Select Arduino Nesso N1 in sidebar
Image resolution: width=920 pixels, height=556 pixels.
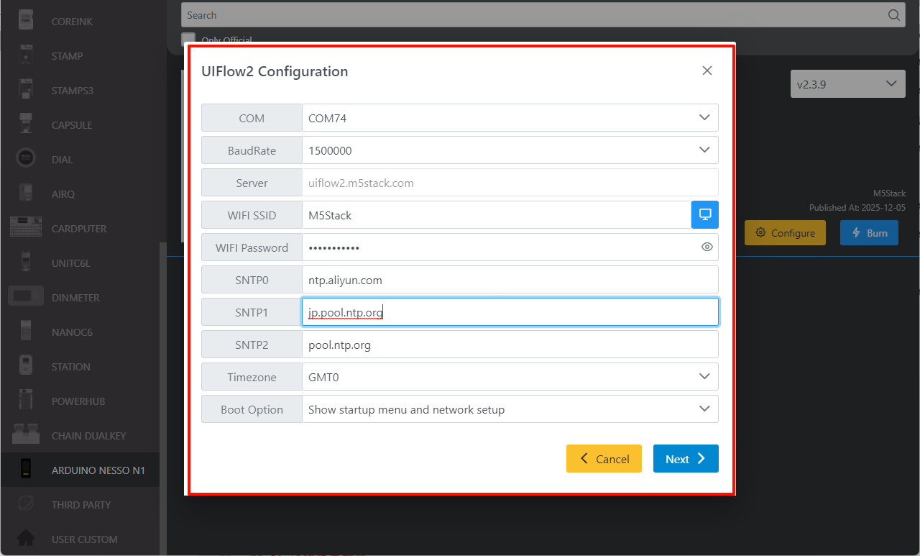click(x=98, y=470)
